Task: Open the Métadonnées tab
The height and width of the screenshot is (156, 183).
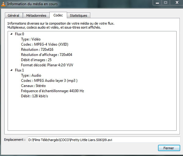Action: (x=36, y=16)
